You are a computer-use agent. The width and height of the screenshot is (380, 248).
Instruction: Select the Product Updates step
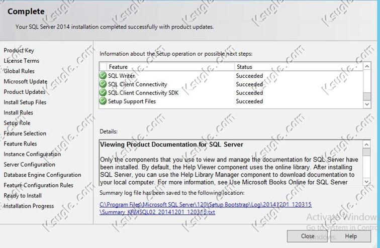[x=25, y=92]
